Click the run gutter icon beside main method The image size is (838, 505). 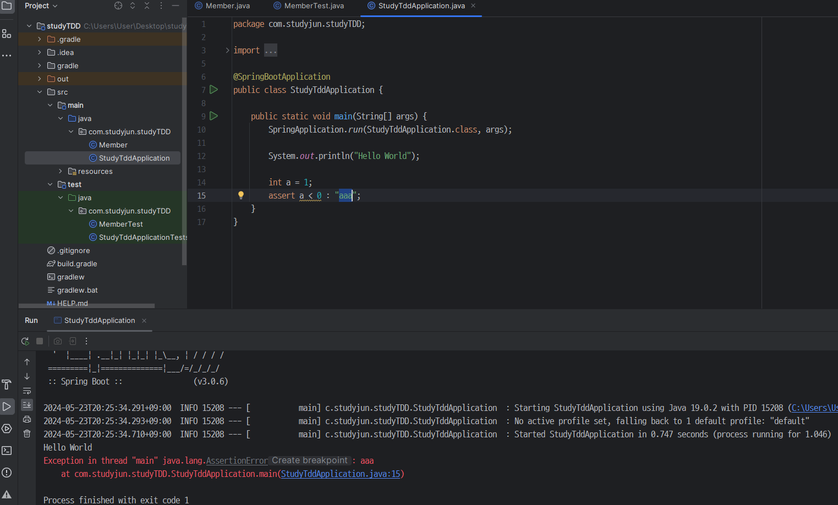click(214, 116)
